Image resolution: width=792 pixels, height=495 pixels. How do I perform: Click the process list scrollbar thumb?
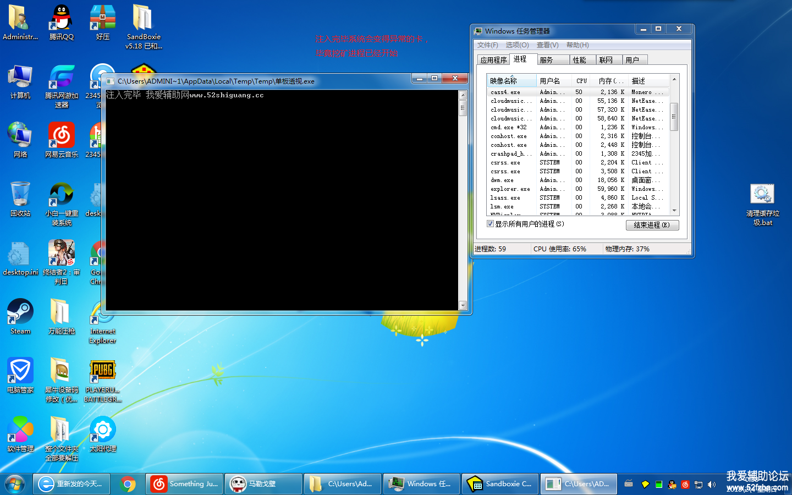(x=674, y=117)
